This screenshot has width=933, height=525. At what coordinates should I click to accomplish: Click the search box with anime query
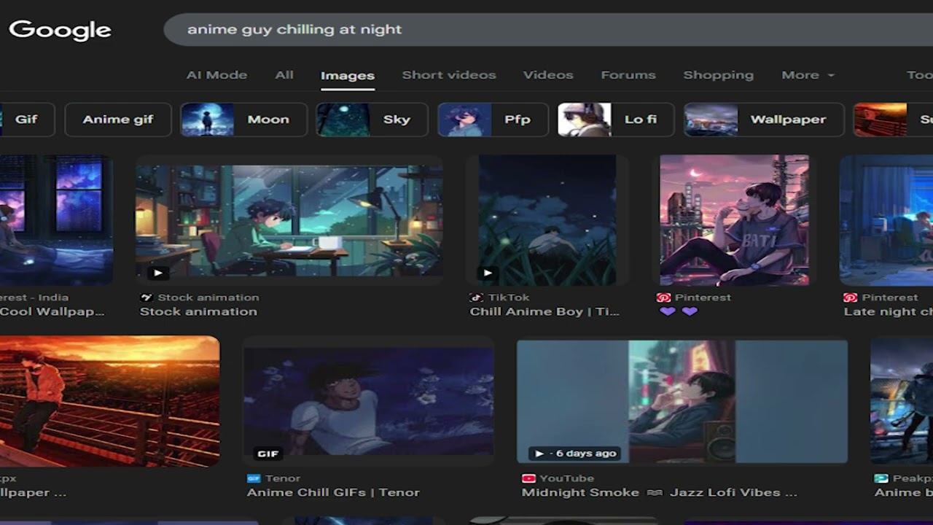pos(548,30)
